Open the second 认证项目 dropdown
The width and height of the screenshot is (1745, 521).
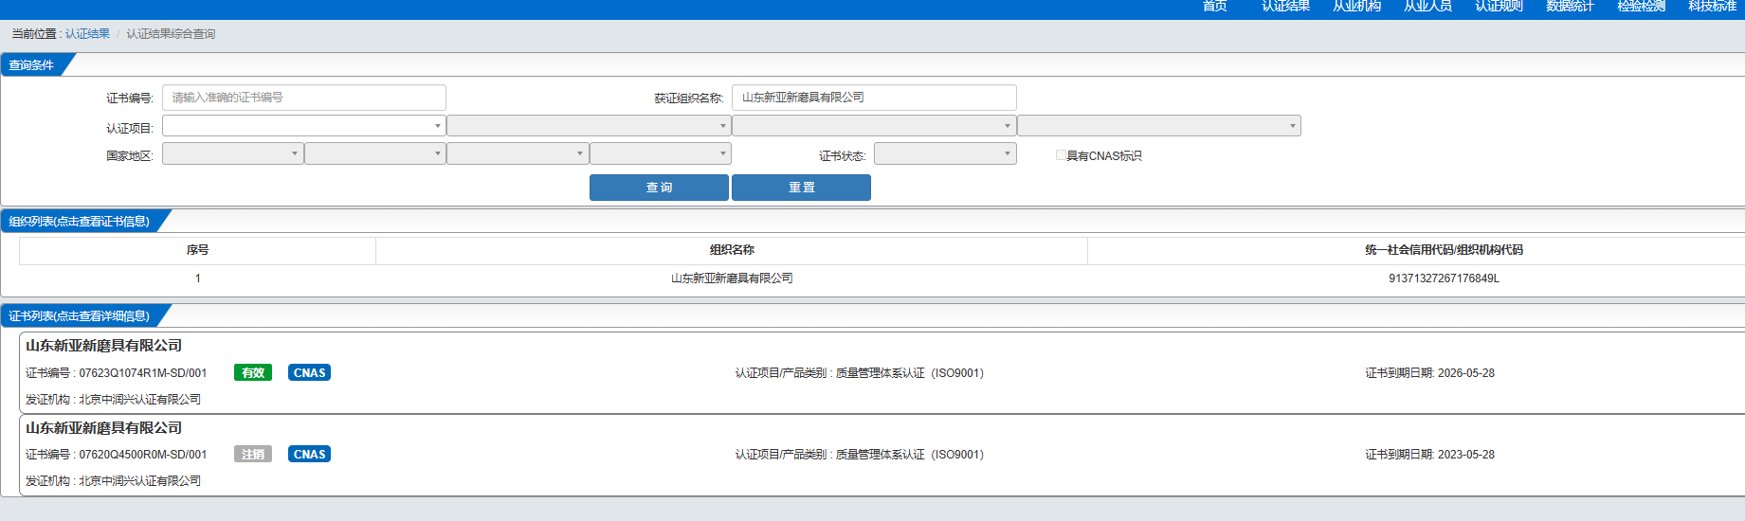pos(589,126)
